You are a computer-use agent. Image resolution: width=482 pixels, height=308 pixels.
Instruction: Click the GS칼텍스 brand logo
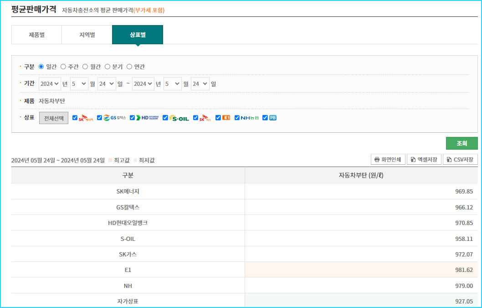(114, 118)
